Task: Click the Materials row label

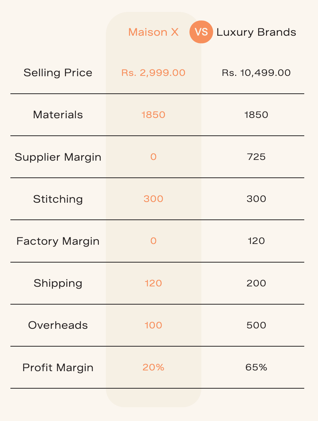Action: [58, 115]
